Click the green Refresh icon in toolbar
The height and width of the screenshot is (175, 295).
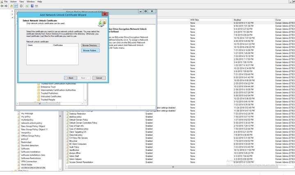point(27,6)
